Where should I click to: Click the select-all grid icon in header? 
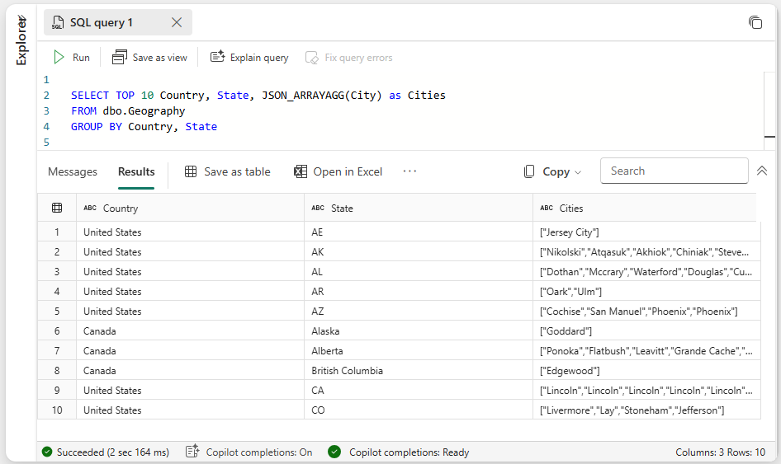point(57,208)
